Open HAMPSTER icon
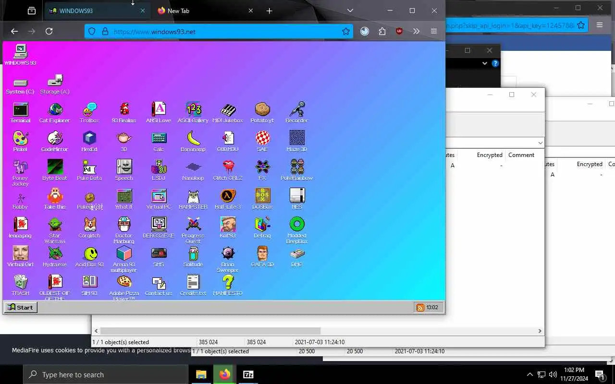This screenshot has width=615, height=384. [193, 199]
